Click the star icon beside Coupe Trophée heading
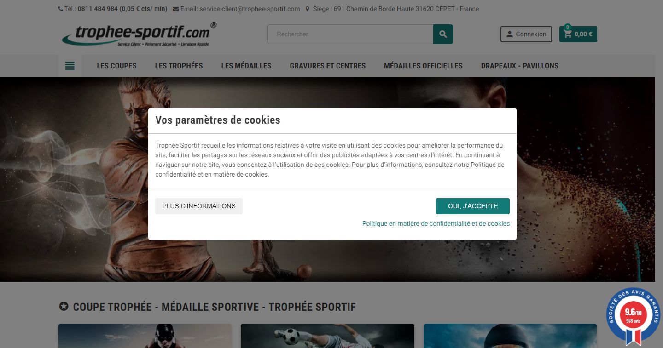This screenshot has height=348, width=663. point(64,306)
